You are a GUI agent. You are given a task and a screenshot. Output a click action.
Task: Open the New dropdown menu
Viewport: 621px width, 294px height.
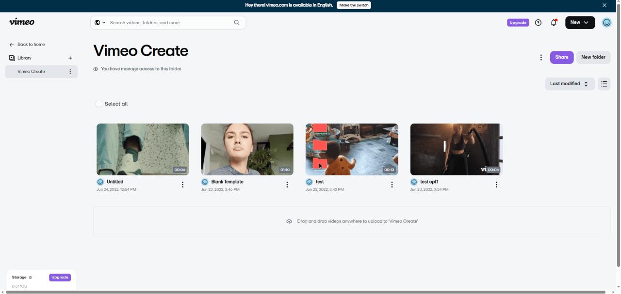pyautogui.click(x=580, y=22)
